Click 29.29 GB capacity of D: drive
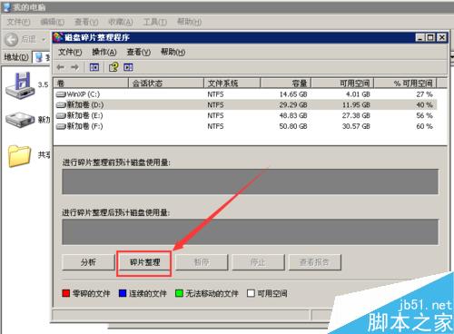454x334 pixels. click(x=293, y=105)
